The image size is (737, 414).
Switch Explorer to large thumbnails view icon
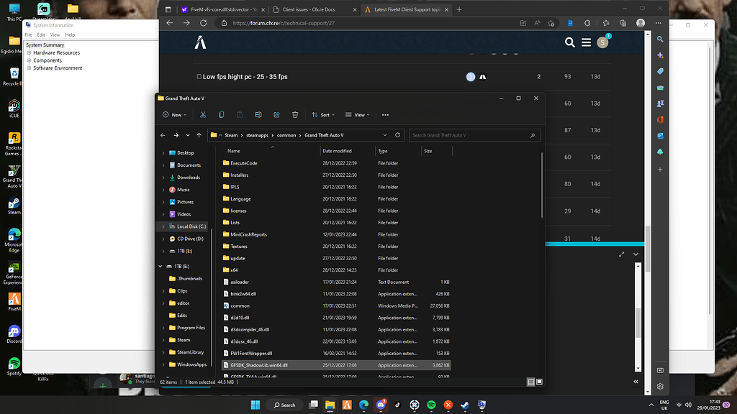tap(539, 382)
